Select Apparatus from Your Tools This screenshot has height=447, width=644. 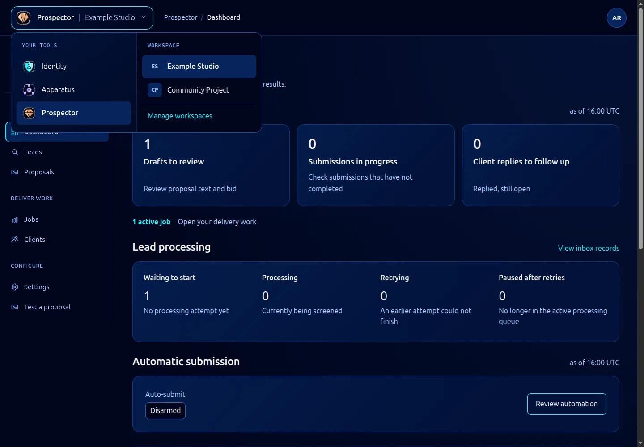(74, 90)
